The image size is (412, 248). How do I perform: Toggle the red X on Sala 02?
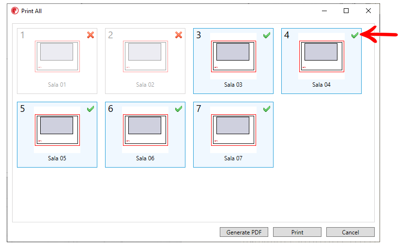coord(179,35)
